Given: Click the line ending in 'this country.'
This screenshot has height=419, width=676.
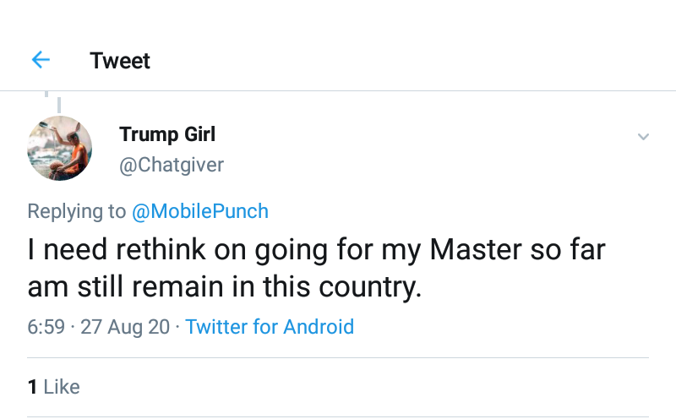Looking at the screenshot, I should [225, 286].
